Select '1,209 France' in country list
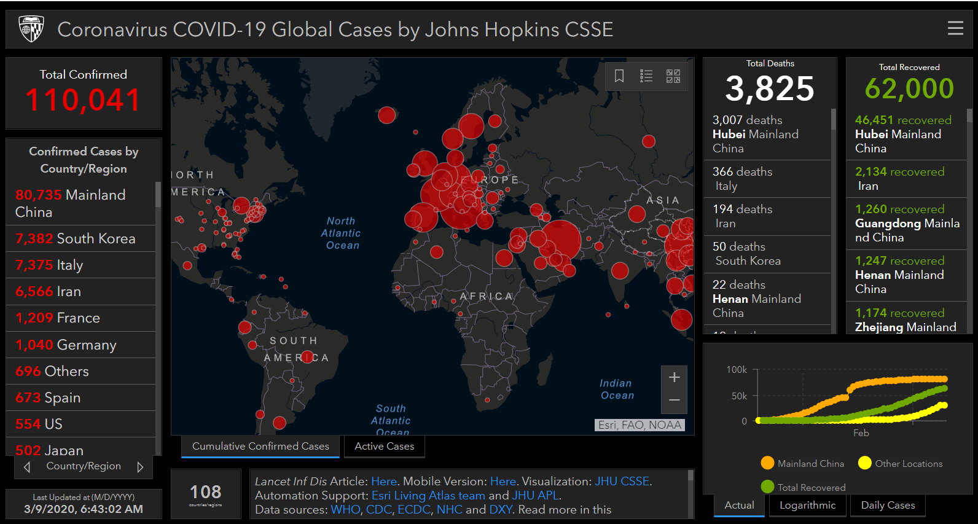 pos(80,318)
